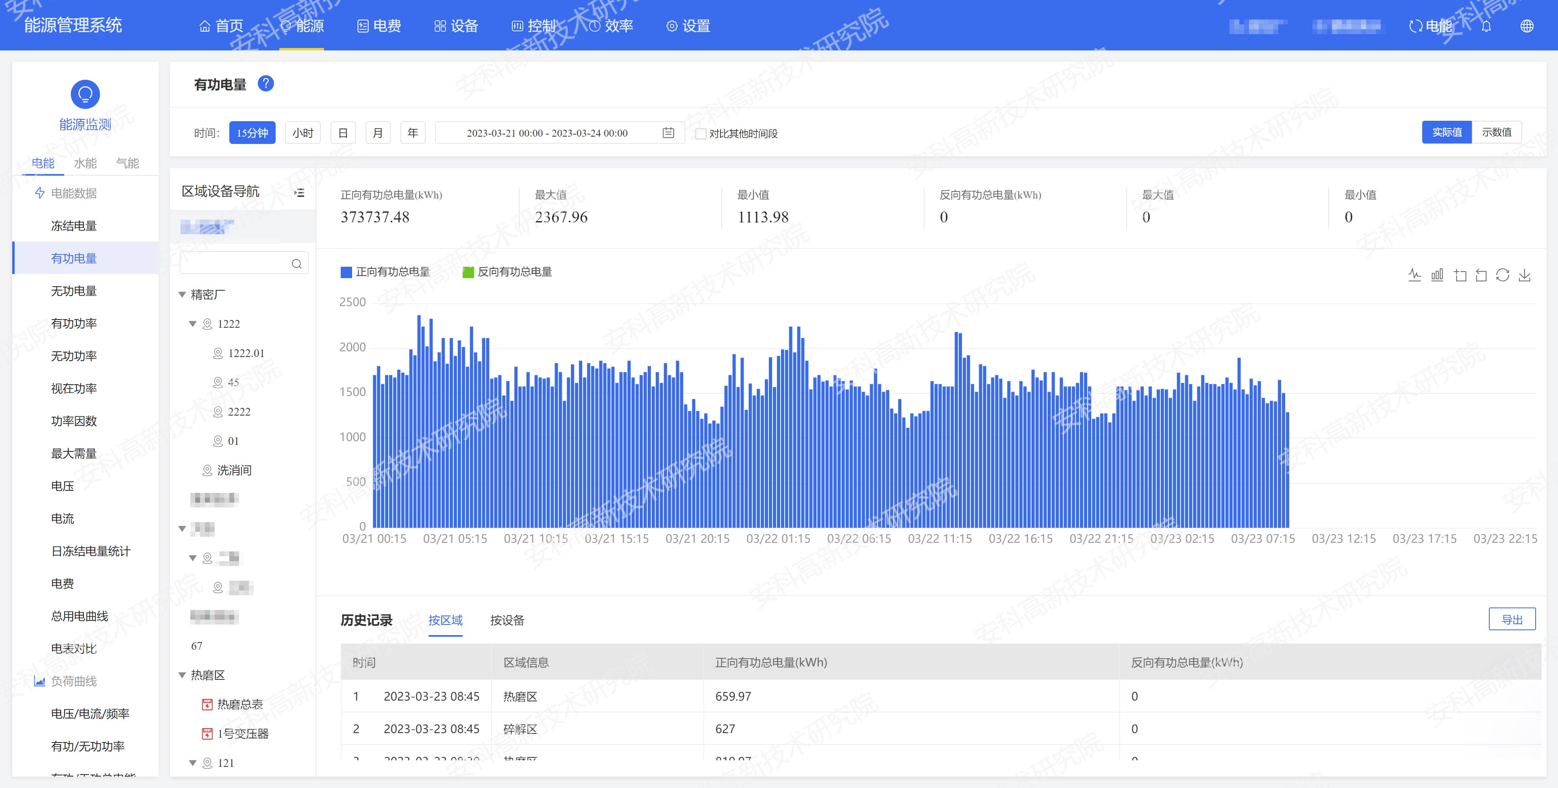Open the 控制 top menu
The image size is (1558, 788).
coord(534,26)
